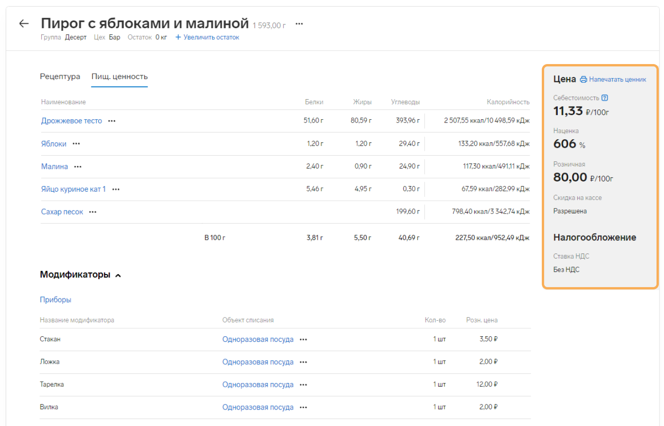Click the 199,60 г carbs for Сахар песок
The width and height of the screenshot is (664, 426).
click(408, 211)
